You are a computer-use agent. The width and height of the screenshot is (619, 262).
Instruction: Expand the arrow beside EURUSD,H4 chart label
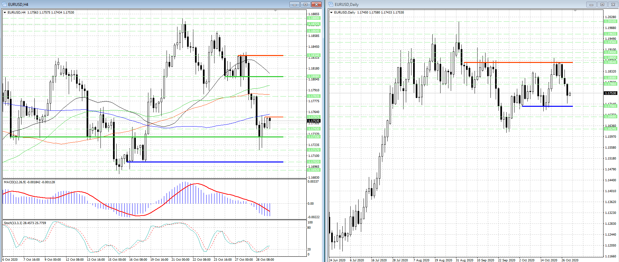coord(5,13)
